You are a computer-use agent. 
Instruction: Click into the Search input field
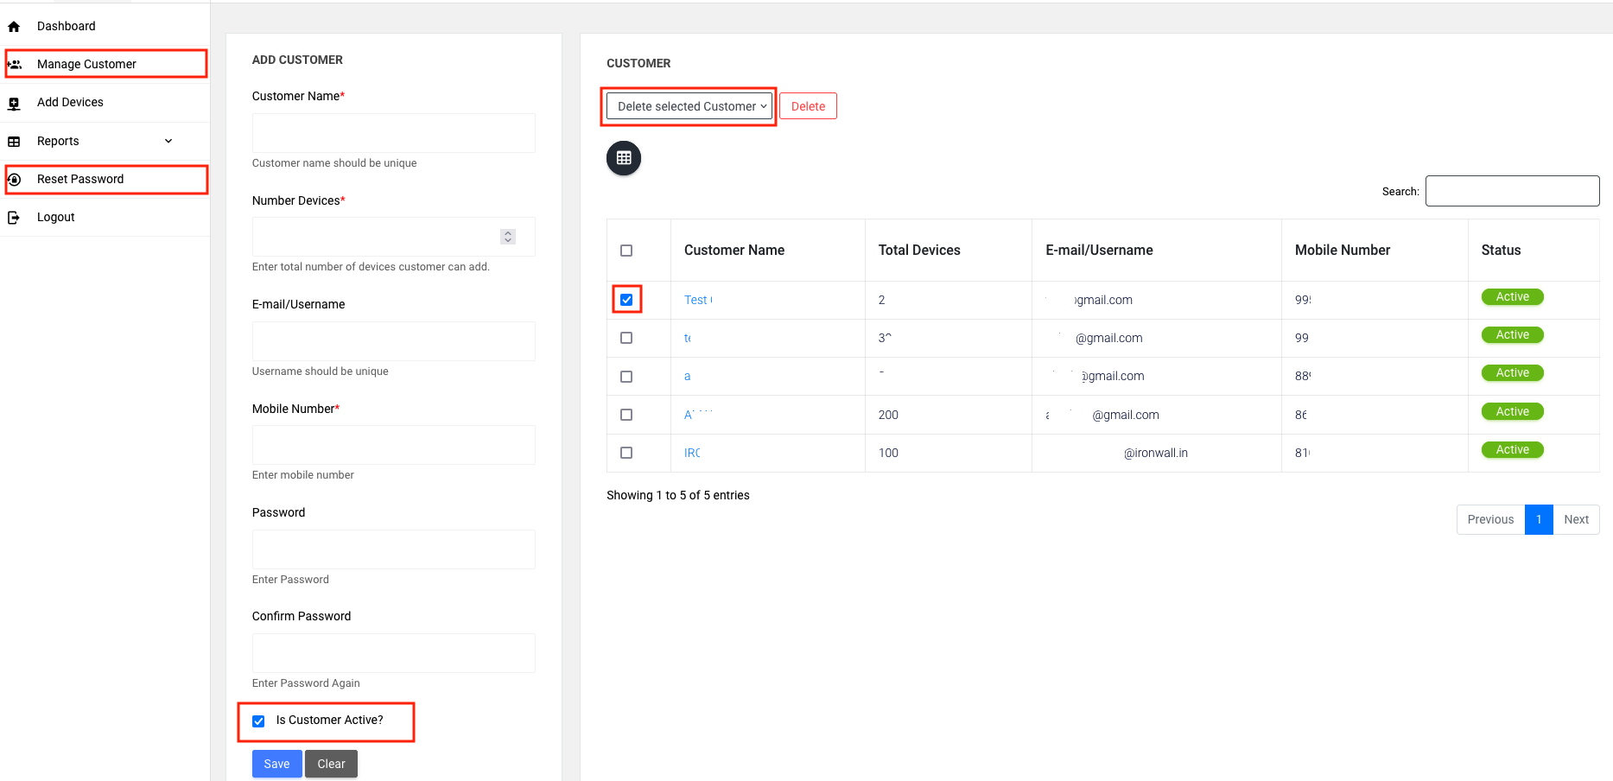tap(1512, 191)
